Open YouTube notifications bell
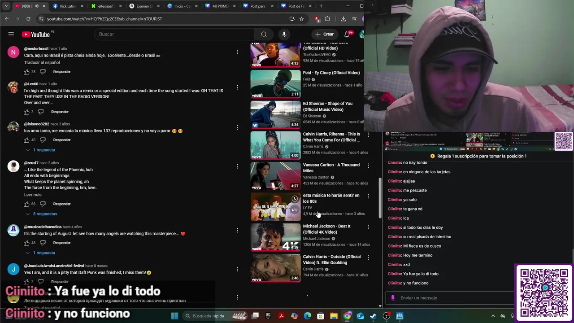 coord(347,34)
